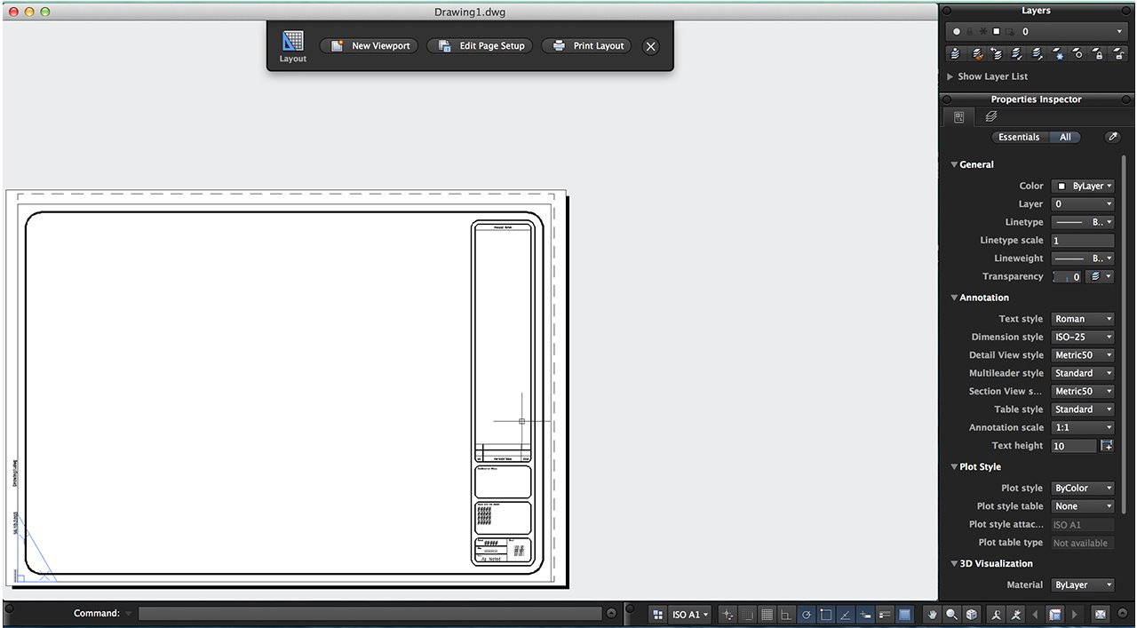Toggle ortho mode in status bar
Image resolution: width=1137 pixels, height=628 pixels.
coord(786,614)
